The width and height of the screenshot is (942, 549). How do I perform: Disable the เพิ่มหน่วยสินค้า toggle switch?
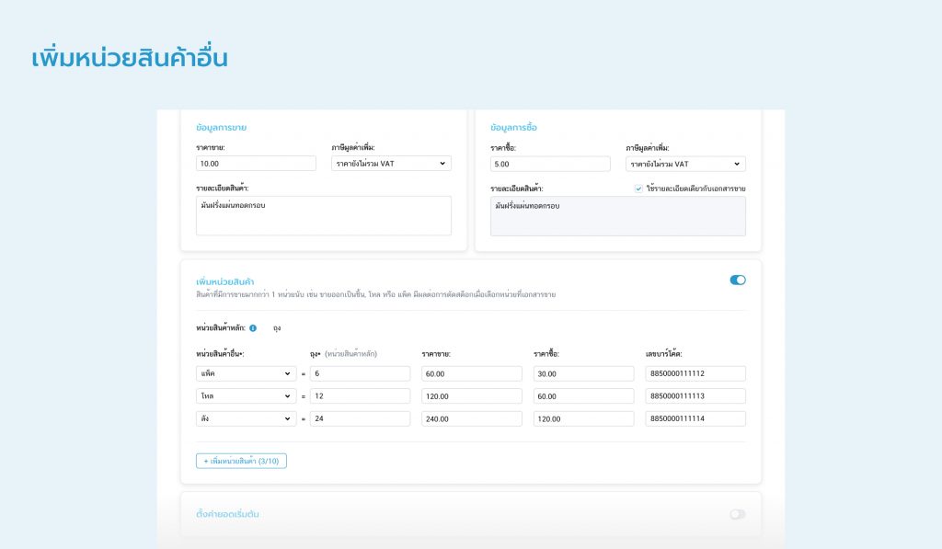738,280
